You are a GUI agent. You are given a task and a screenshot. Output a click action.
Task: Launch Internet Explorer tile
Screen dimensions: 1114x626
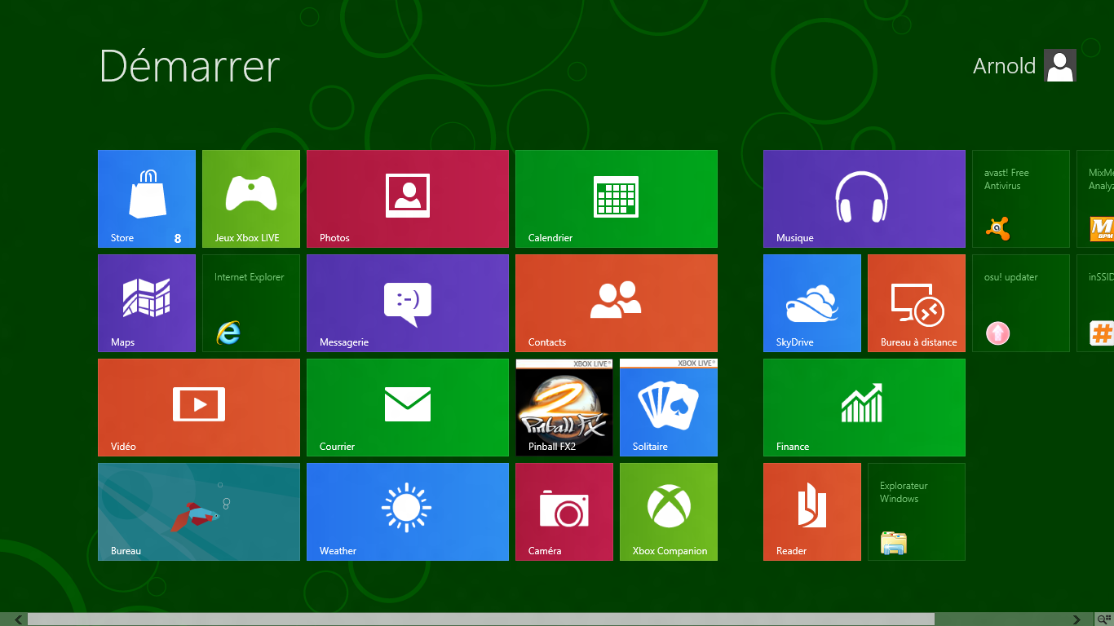point(251,303)
